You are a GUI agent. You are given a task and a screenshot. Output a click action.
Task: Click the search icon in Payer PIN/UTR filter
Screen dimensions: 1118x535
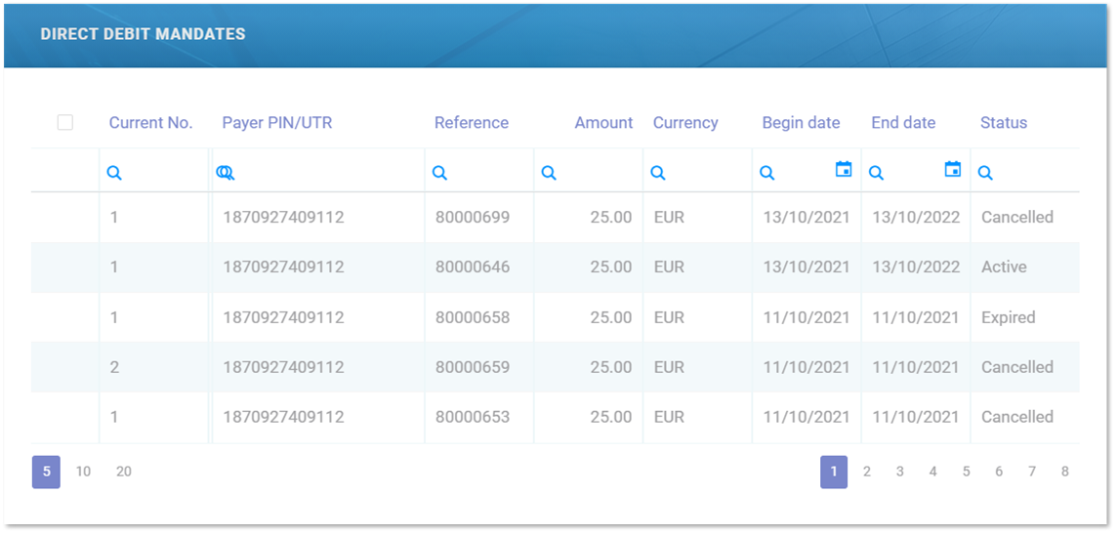[x=226, y=173]
